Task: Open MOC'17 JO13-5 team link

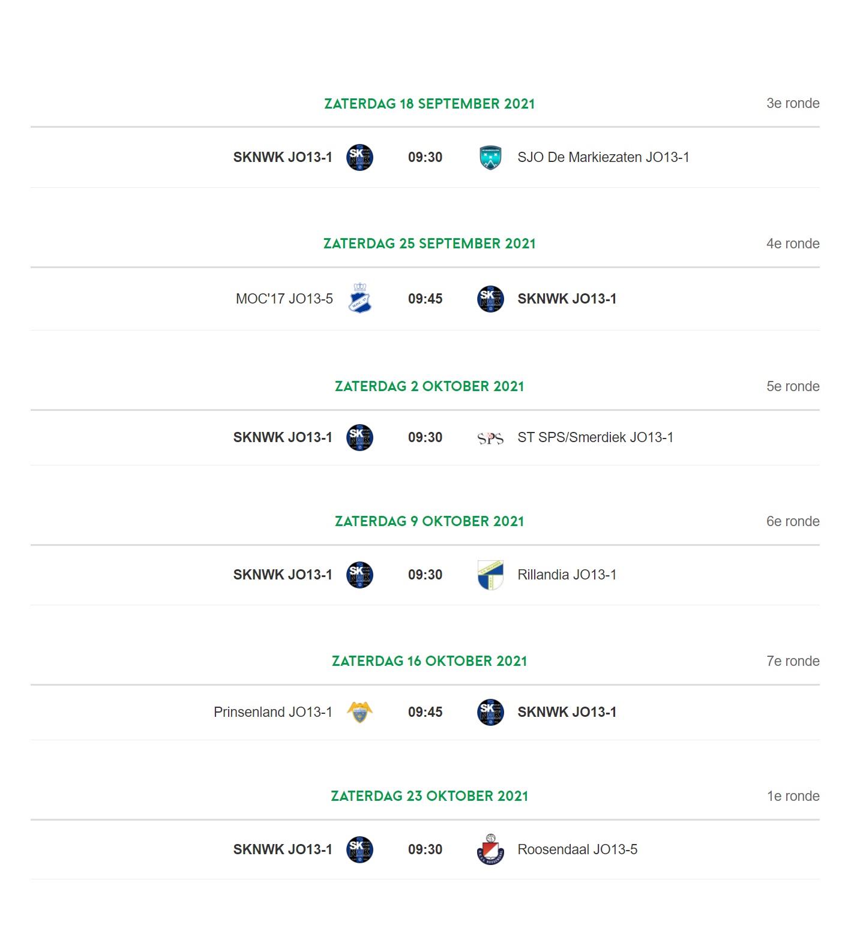Action: point(284,299)
